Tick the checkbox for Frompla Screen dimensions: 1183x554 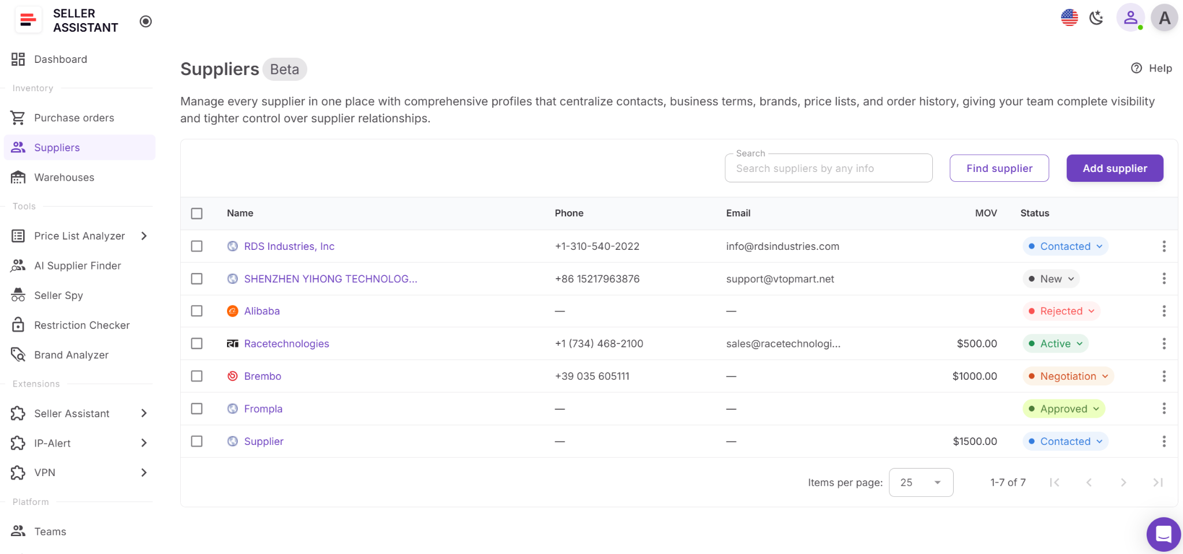[x=197, y=409]
